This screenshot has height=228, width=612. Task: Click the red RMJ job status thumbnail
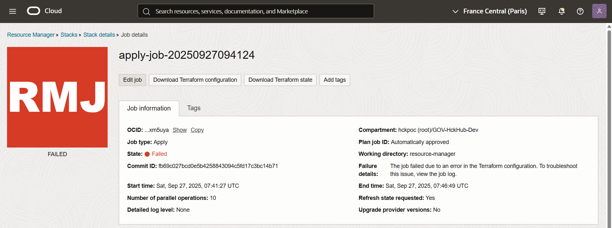coord(57,97)
